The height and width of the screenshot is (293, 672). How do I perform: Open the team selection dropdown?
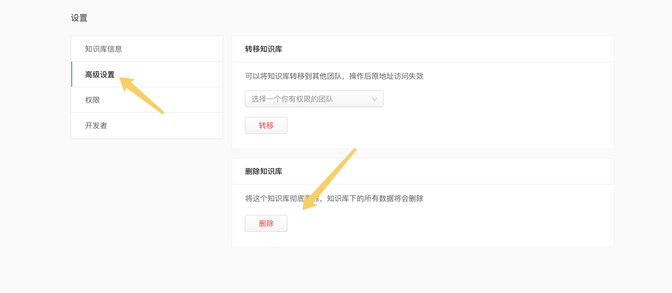click(314, 99)
